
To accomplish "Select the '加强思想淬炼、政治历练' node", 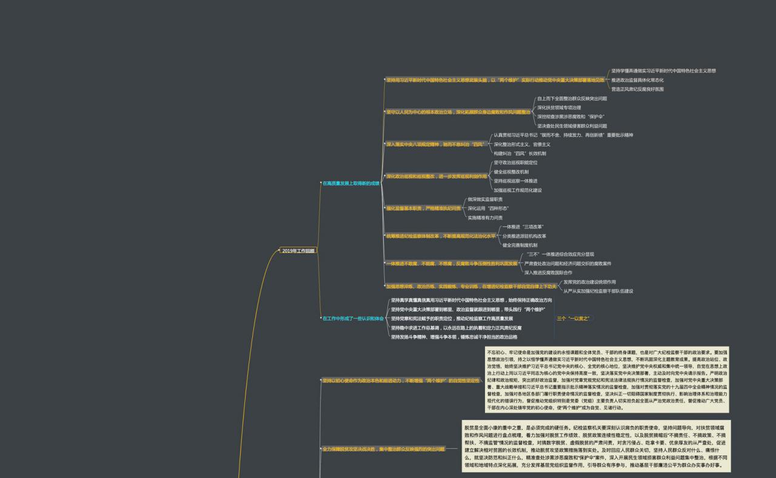I will click(472, 287).
